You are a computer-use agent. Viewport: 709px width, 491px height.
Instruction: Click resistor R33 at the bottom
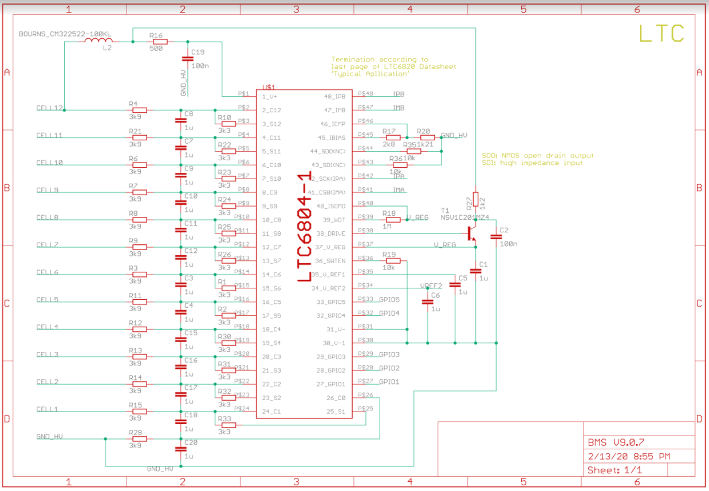click(229, 425)
